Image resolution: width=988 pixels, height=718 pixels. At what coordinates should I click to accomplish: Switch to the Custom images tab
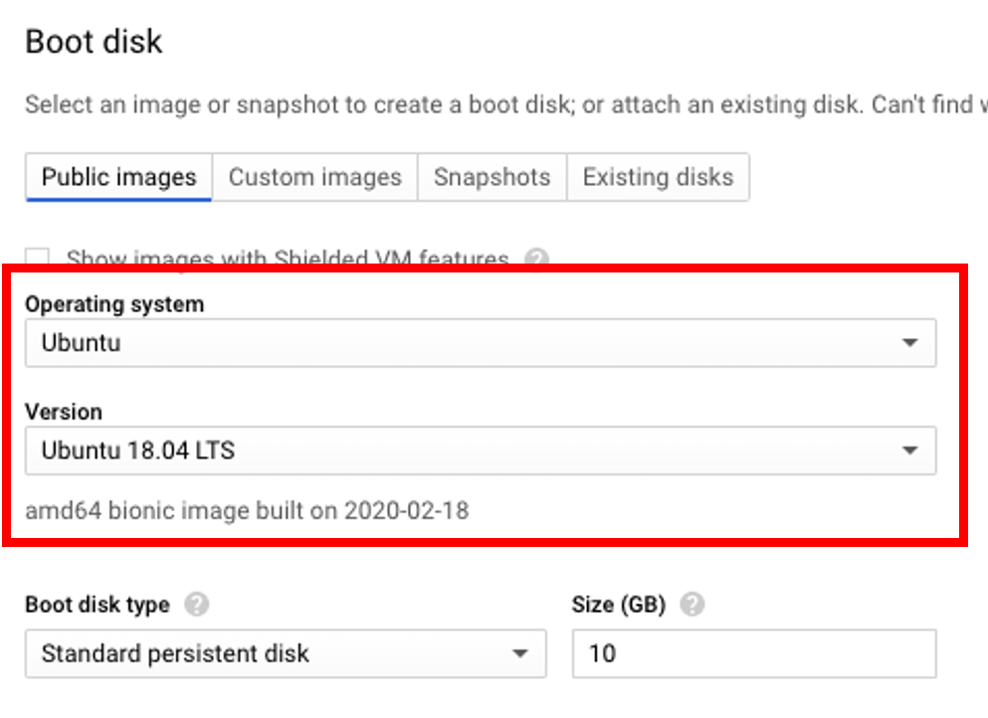[x=314, y=178]
